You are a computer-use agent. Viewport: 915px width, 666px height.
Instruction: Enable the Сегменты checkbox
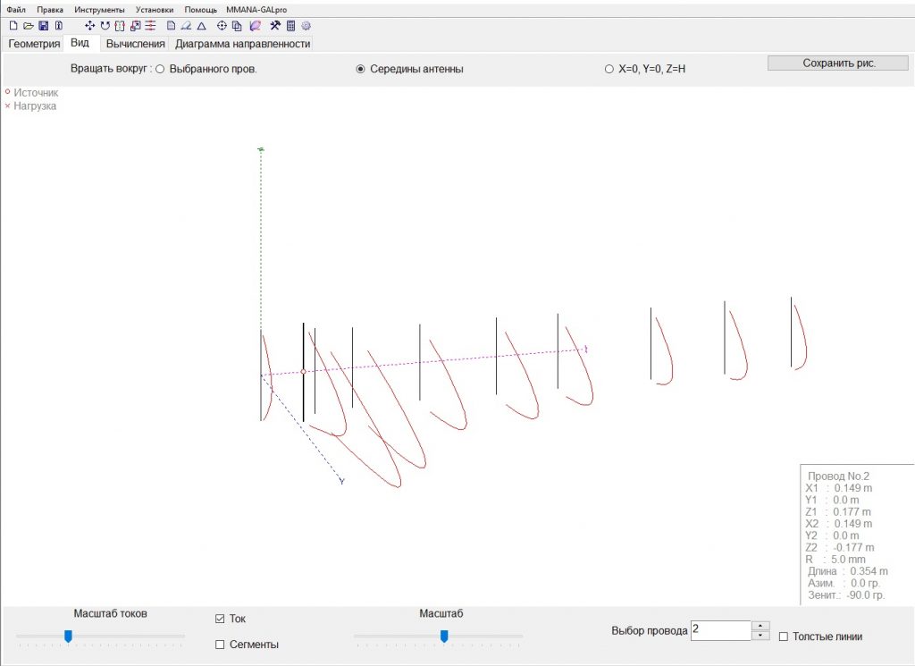220,645
